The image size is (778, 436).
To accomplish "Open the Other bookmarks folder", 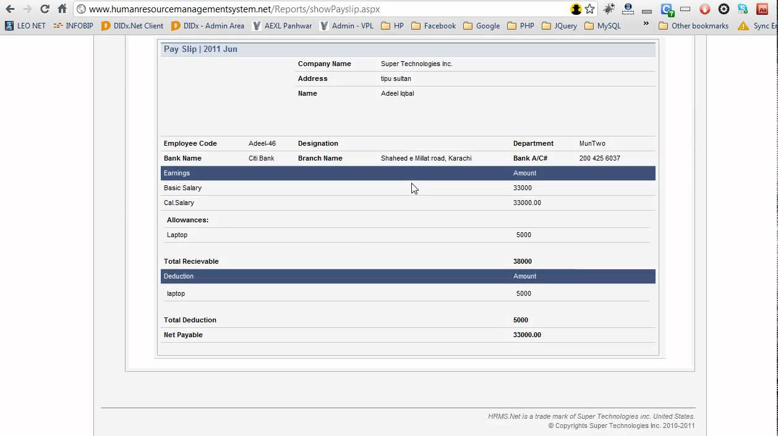I will point(694,26).
